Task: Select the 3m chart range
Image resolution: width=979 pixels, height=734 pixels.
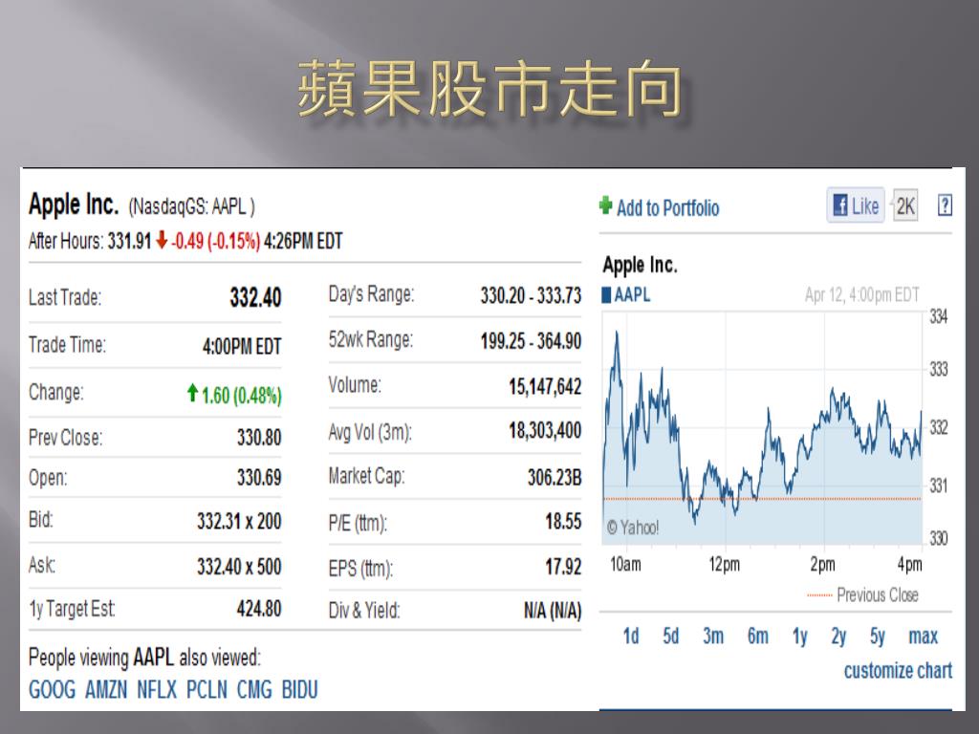Action: coord(713,636)
